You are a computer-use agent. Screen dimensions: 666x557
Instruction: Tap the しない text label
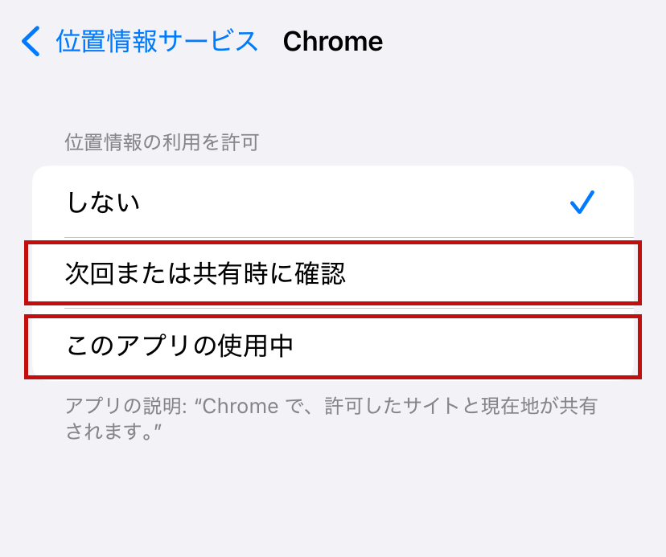[x=103, y=203]
